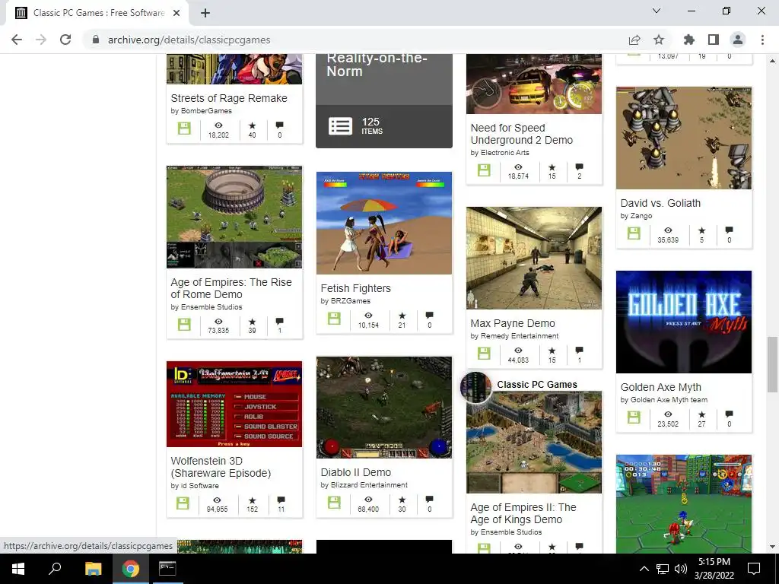Click software floppy icon under Age of Empires Rise of Rome
The width and height of the screenshot is (779, 584).
point(184,324)
